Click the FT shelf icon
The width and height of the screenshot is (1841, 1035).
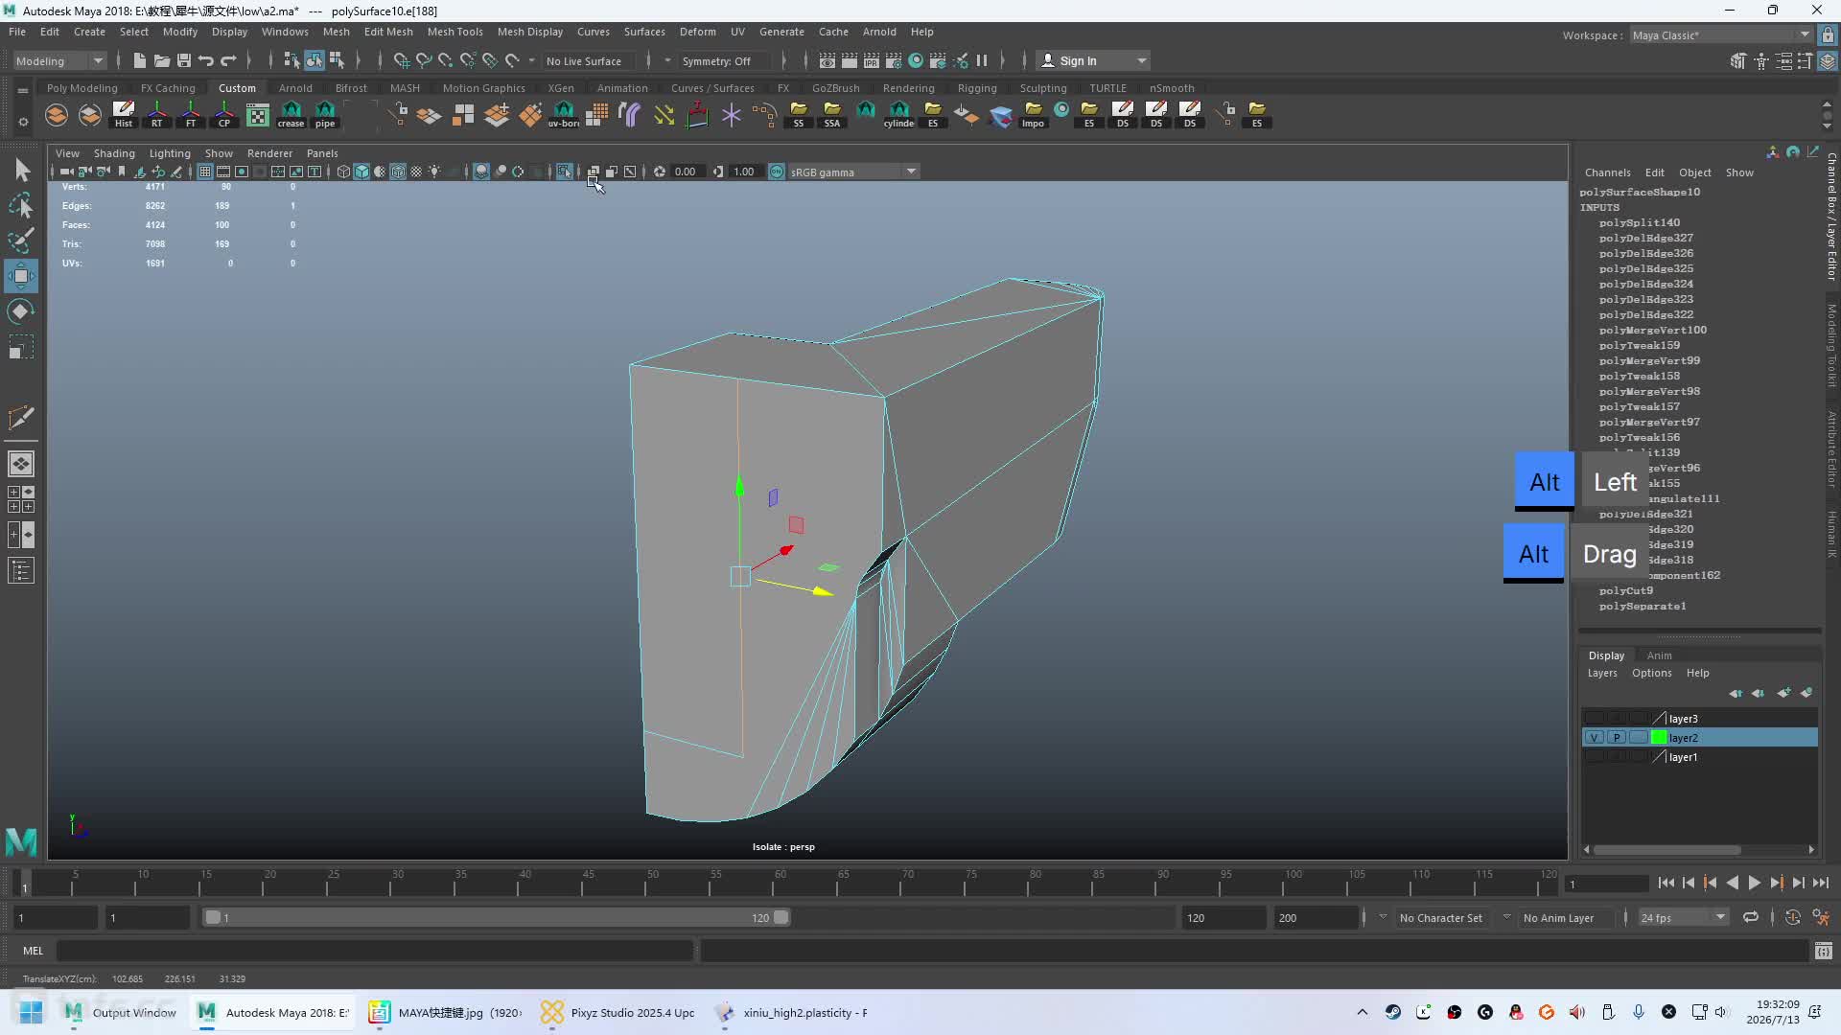[x=191, y=115]
